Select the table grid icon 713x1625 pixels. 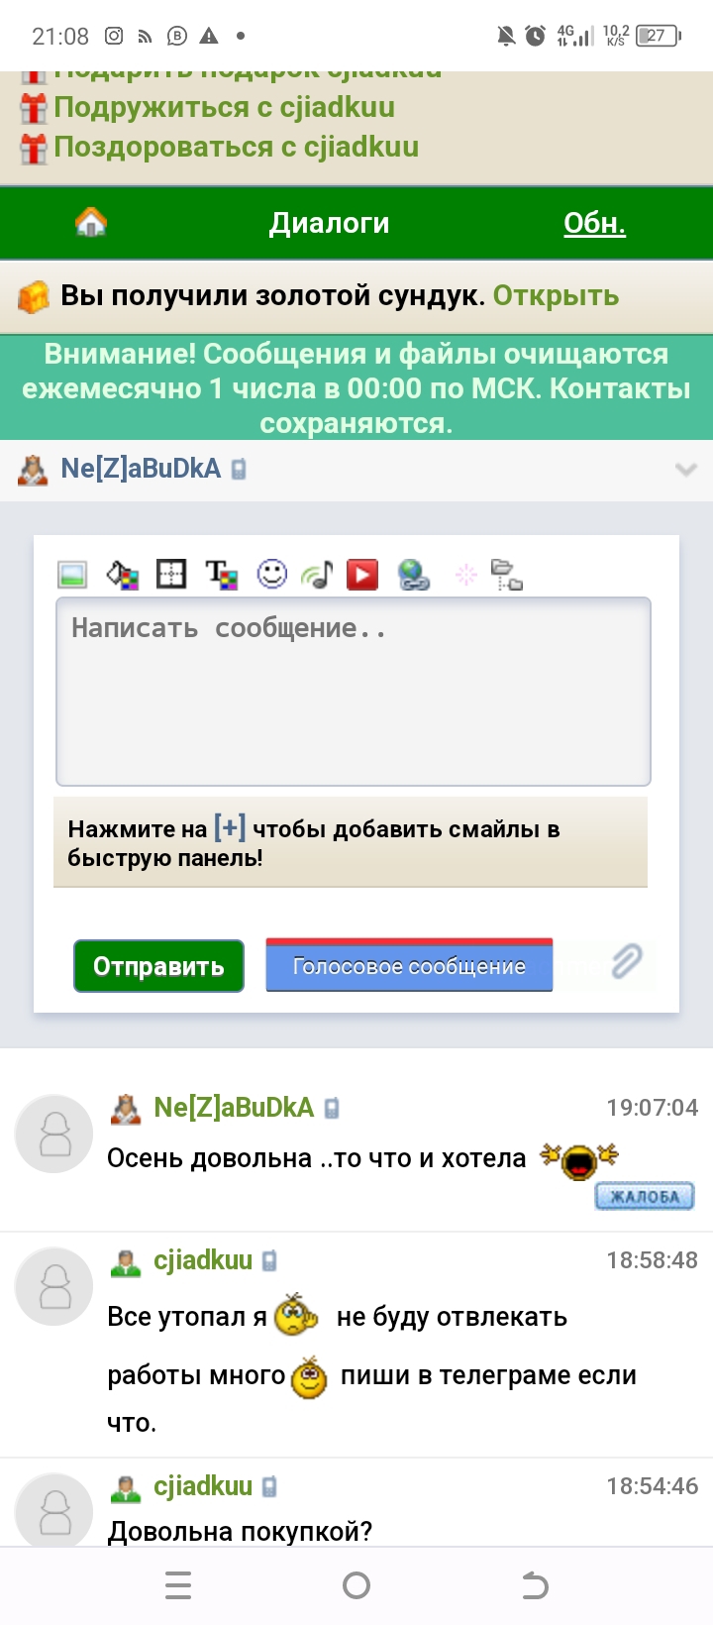coord(171,574)
